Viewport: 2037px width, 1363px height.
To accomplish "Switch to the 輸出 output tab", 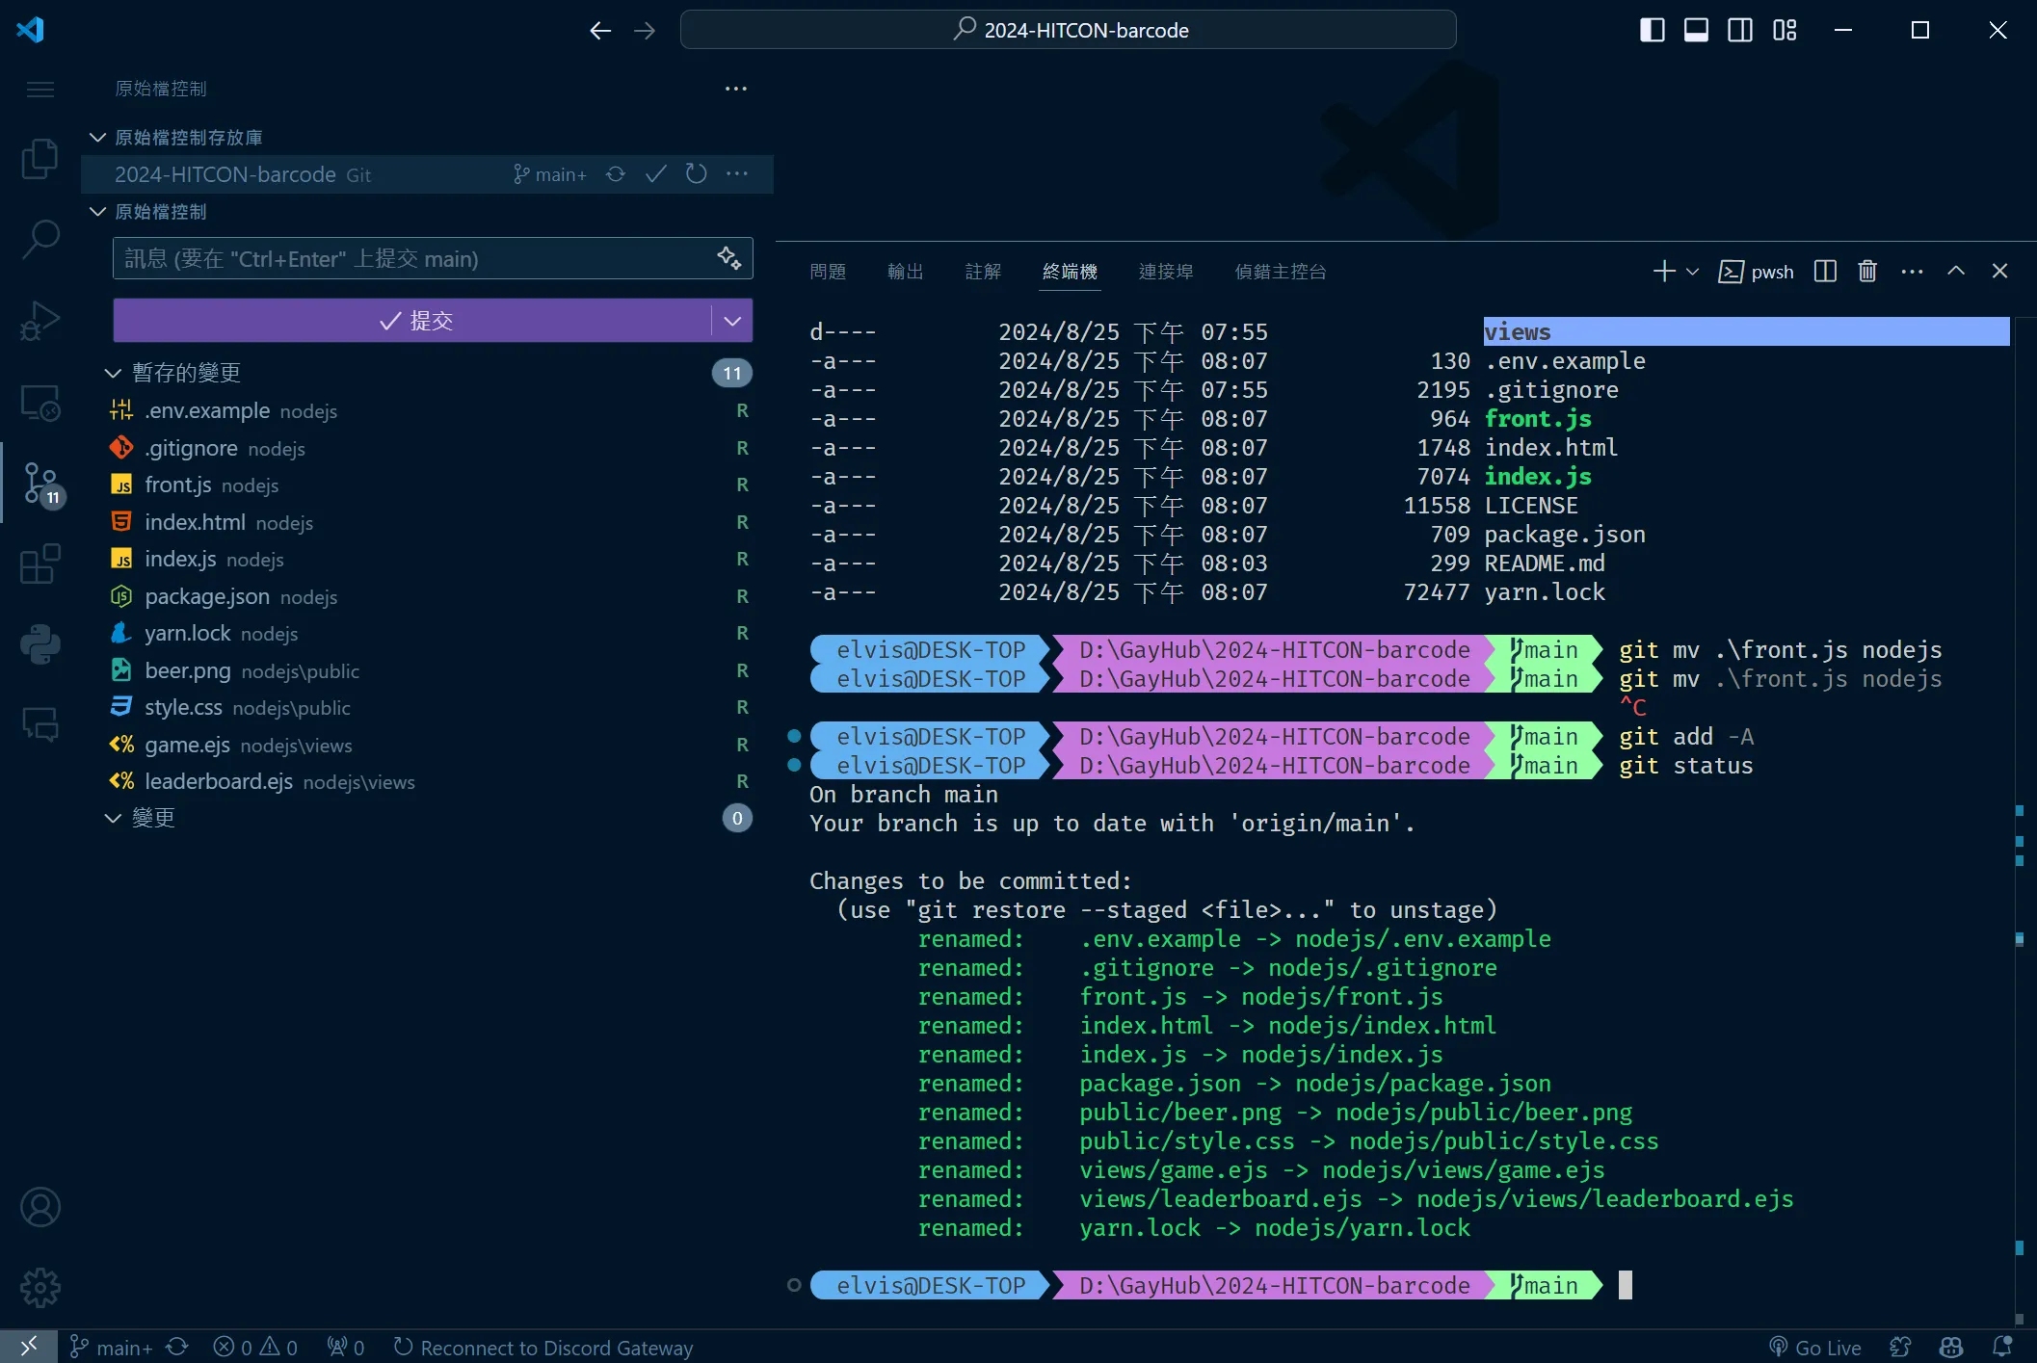I will [x=905, y=272].
